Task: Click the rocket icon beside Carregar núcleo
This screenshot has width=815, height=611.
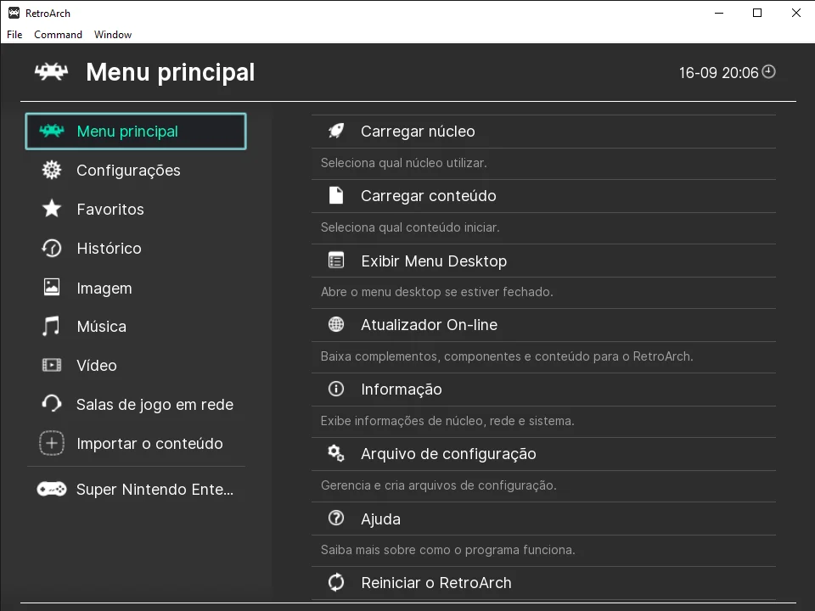Action: coord(336,131)
